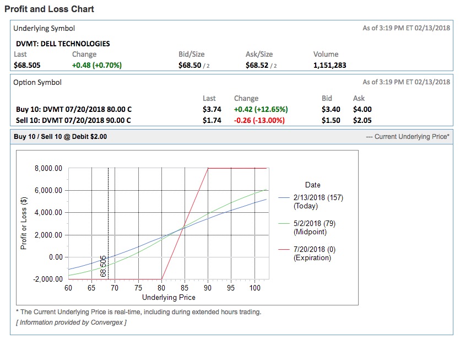Select the change +0.42 (+12.65%)
The image size is (460, 344).
click(261, 109)
